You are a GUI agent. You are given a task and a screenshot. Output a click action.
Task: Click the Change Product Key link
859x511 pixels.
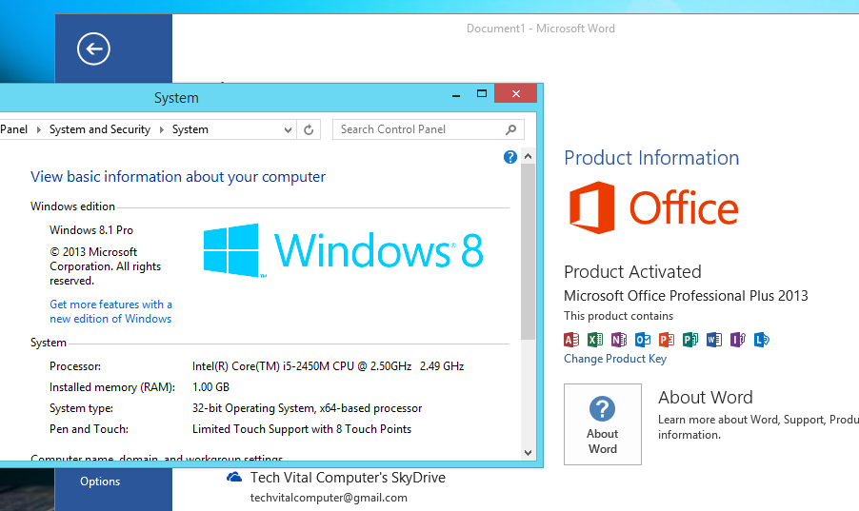coord(615,359)
